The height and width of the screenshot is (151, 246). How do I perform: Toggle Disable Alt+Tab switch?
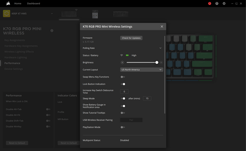[48, 109]
